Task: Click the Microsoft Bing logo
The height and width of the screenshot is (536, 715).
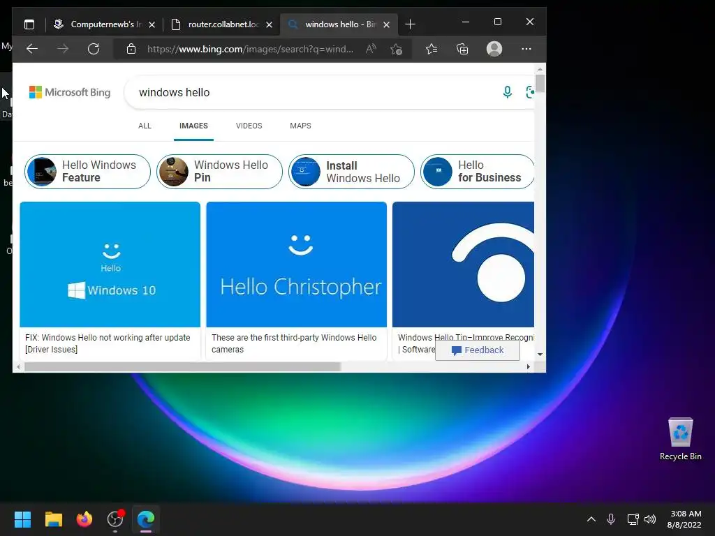Action: click(x=70, y=92)
